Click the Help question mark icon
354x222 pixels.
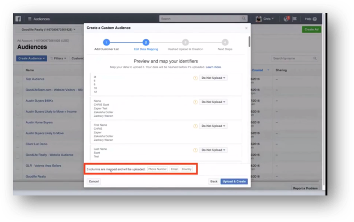tap(315, 19)
